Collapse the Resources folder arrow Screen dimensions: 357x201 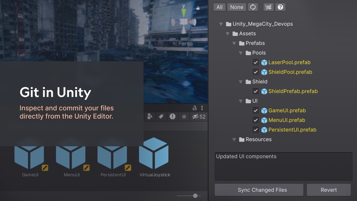pyautogui.click(x=234, y=140)
